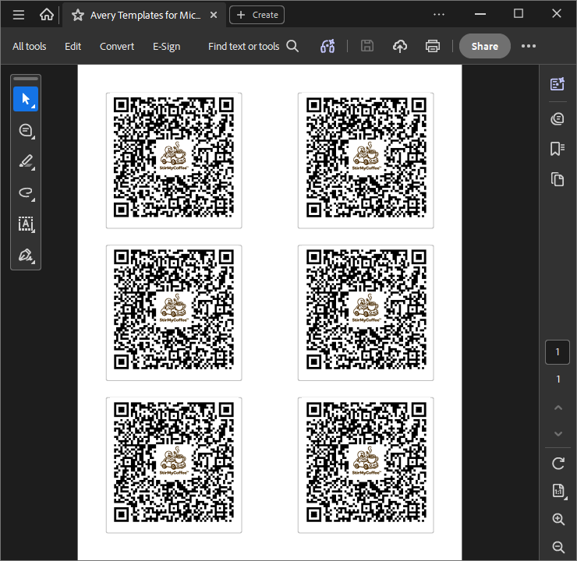Image resolution: width=577 pixels, height=561 pixels.
Task: Upload file to cloud storage
Action: [x=400, y=46]
